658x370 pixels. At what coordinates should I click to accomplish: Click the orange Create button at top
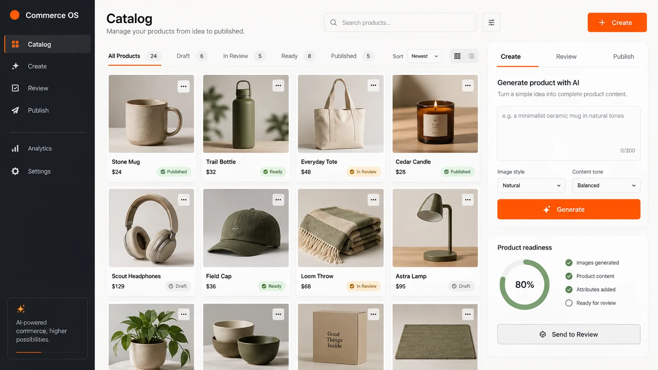coord(617,22)
